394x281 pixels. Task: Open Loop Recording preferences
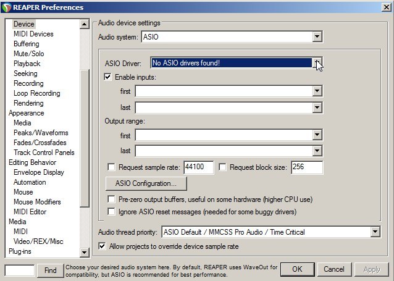[x=37, y=93]
